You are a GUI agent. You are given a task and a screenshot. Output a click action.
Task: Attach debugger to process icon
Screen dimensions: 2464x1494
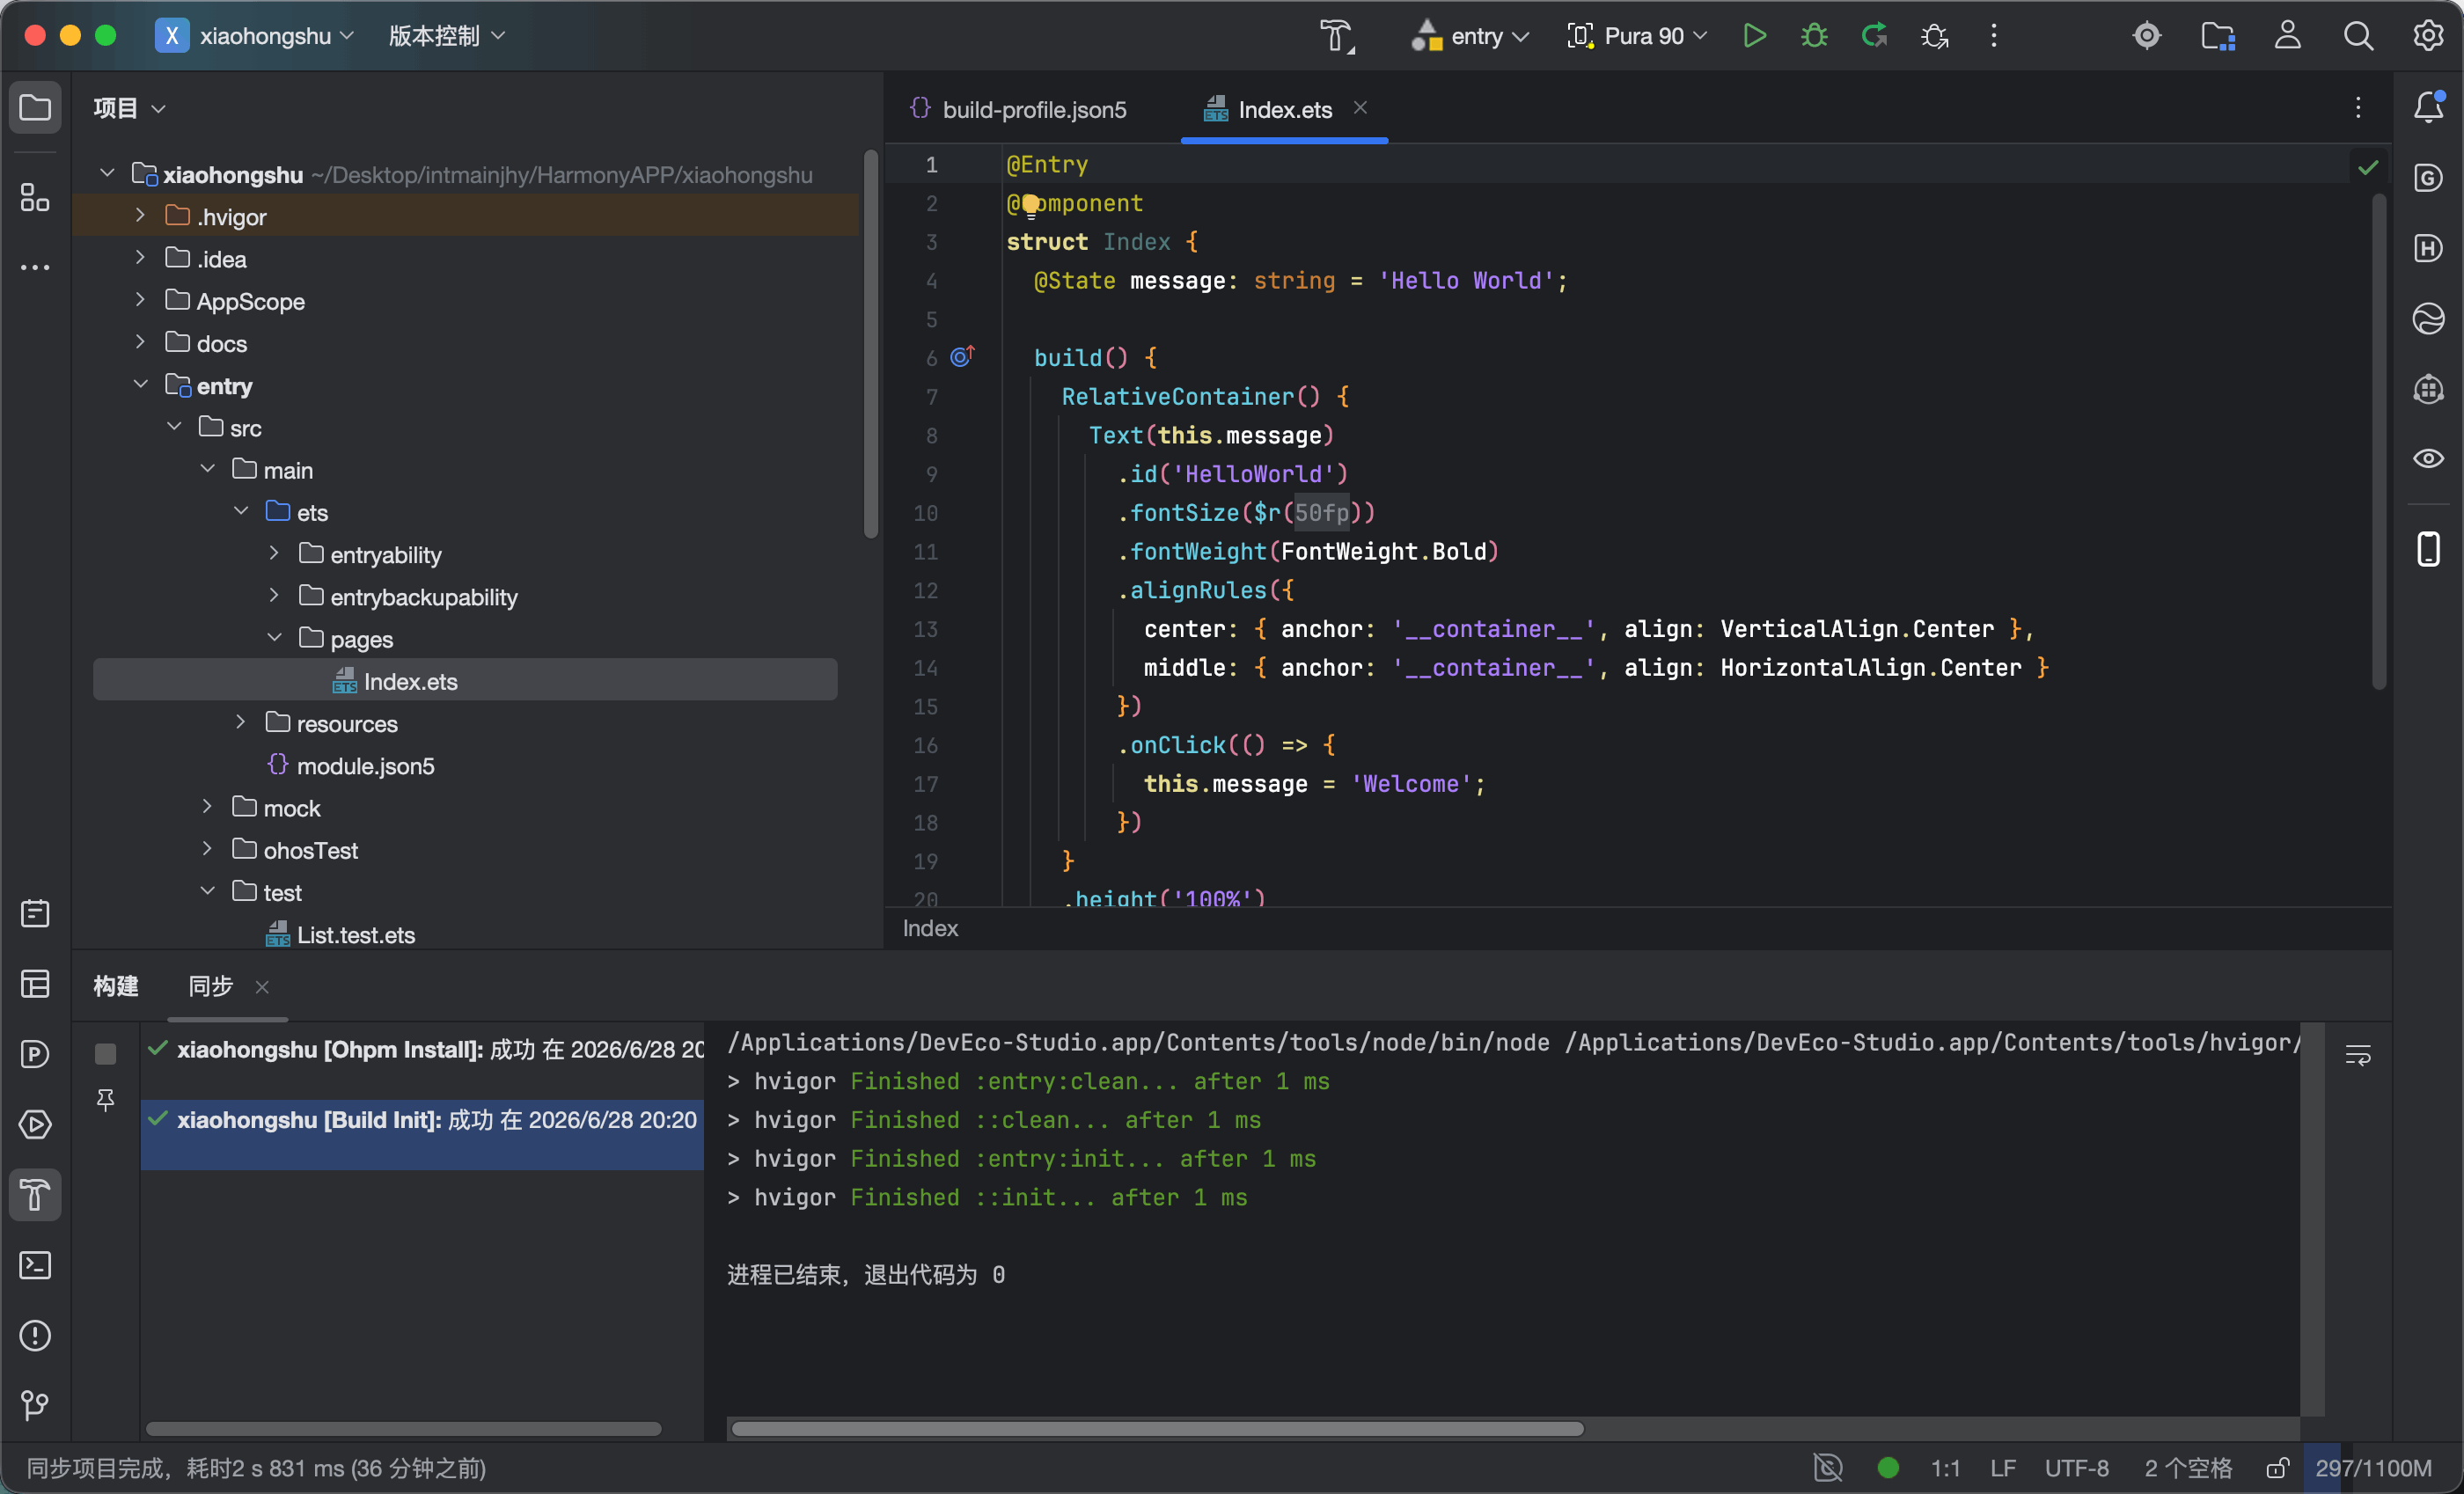(x=1934, y=36)
